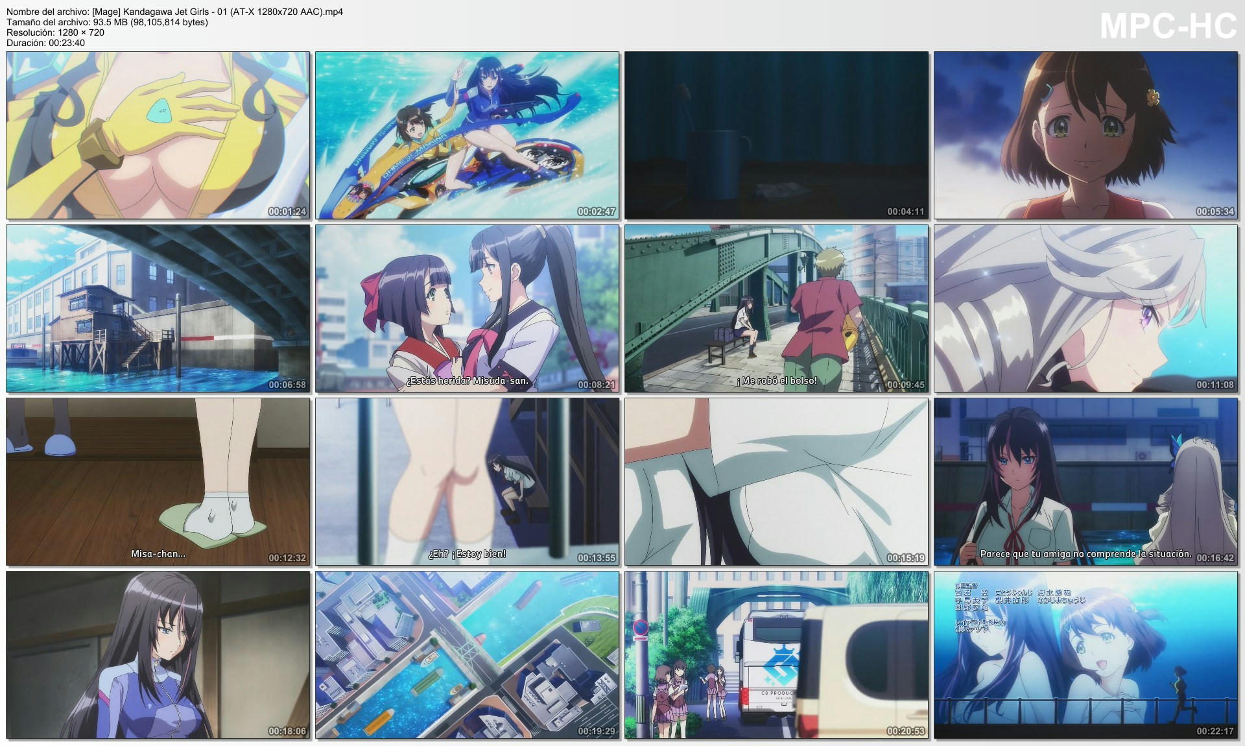The image size is (1245, 746).
Task: Select the credits thumbnail at 00:22:17
Action: 1086,655
